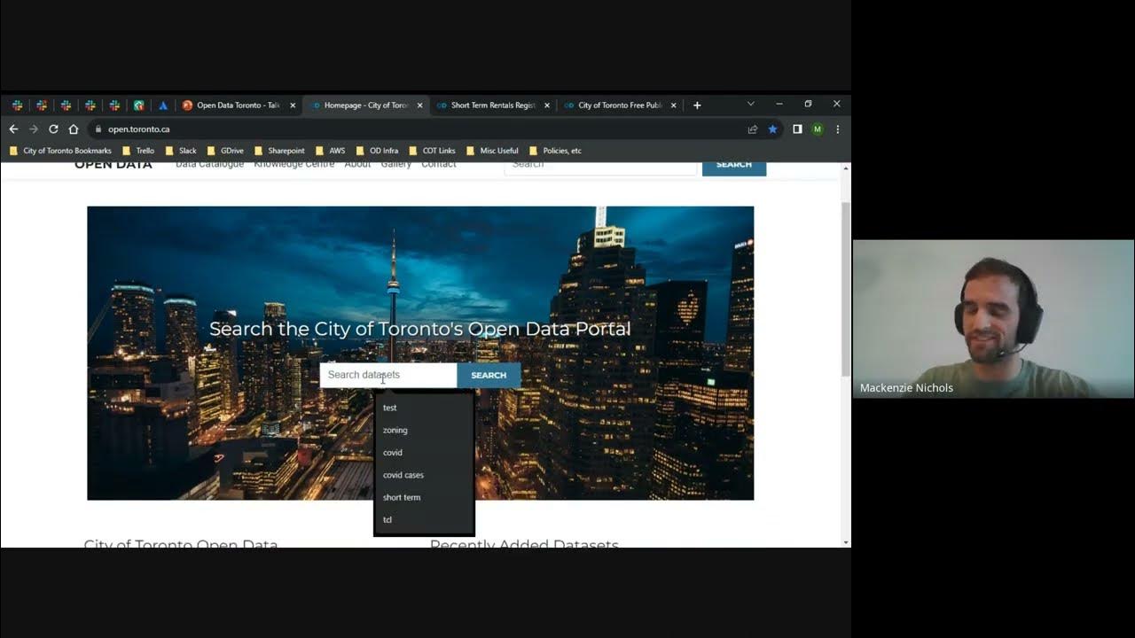
Task: Switch to Open Data Toronto - Talk tab
Action: (x=238, y=105)
